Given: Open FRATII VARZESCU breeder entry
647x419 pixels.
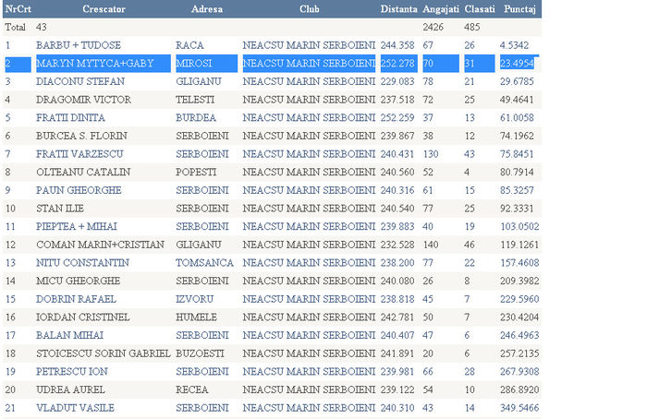Looking at the screenshot, I should click(x=79, y=154).
